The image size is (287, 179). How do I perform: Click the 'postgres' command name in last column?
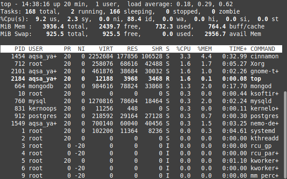[265, 116]
